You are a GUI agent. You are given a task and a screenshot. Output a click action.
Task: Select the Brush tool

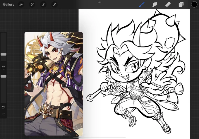click(142, 5)
